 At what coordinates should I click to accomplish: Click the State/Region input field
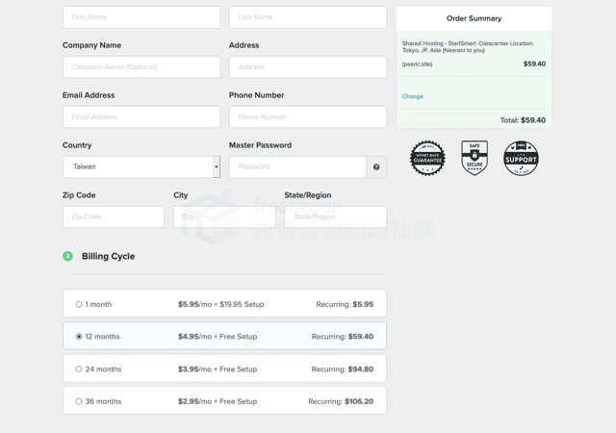click(x=336, y=216)
